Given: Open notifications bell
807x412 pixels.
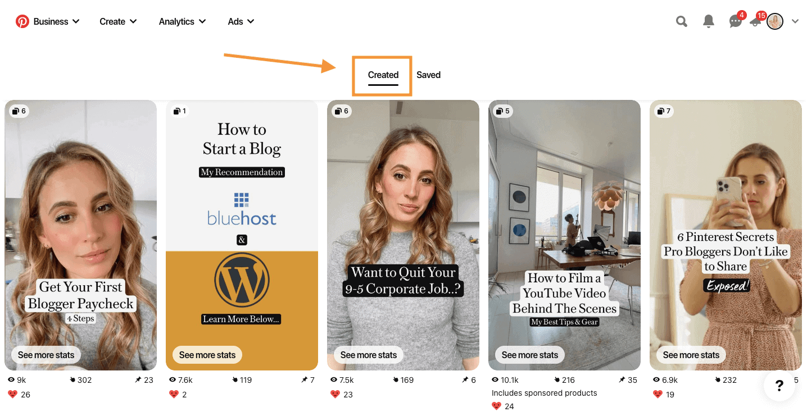Looking at the screenshot, I should click(x=708, y=21).
